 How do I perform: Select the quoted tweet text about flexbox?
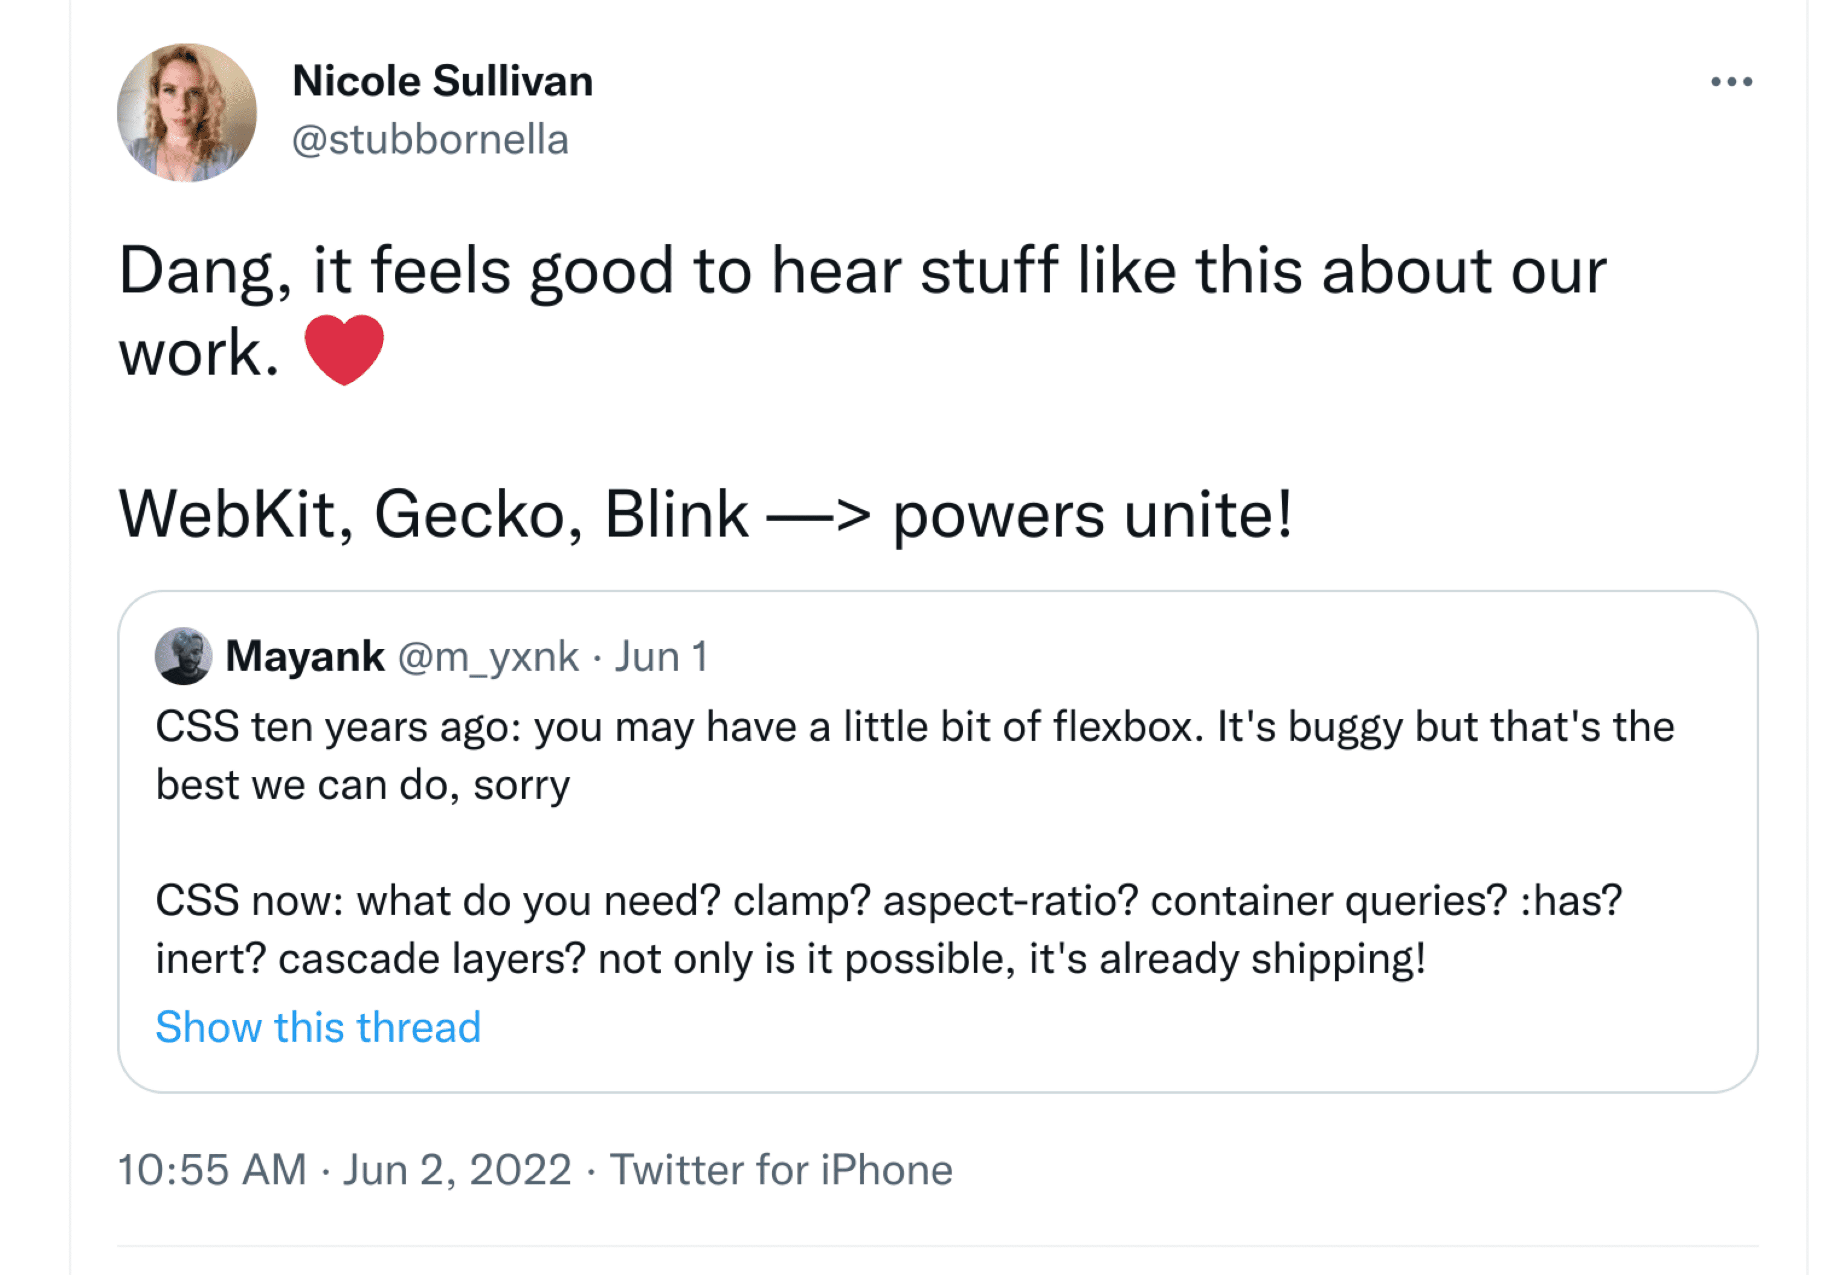pyautogui.click(x=876, y=726)
